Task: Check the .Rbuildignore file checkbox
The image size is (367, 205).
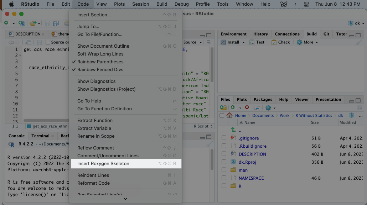Action: point(224,146)
